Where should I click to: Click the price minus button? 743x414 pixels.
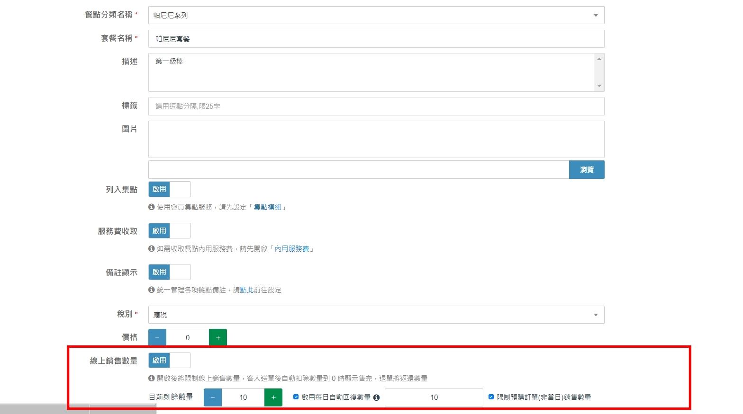coord(157,338)
